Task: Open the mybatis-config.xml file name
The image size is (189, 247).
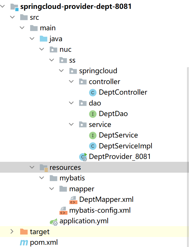Action: [100, 211]
